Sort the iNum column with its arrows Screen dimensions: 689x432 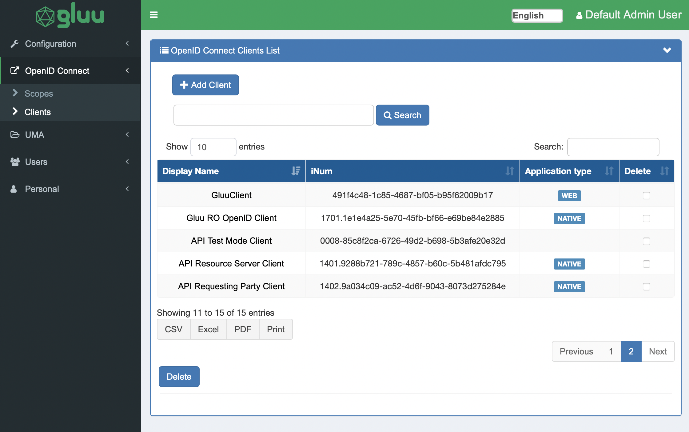coord(510,171)
